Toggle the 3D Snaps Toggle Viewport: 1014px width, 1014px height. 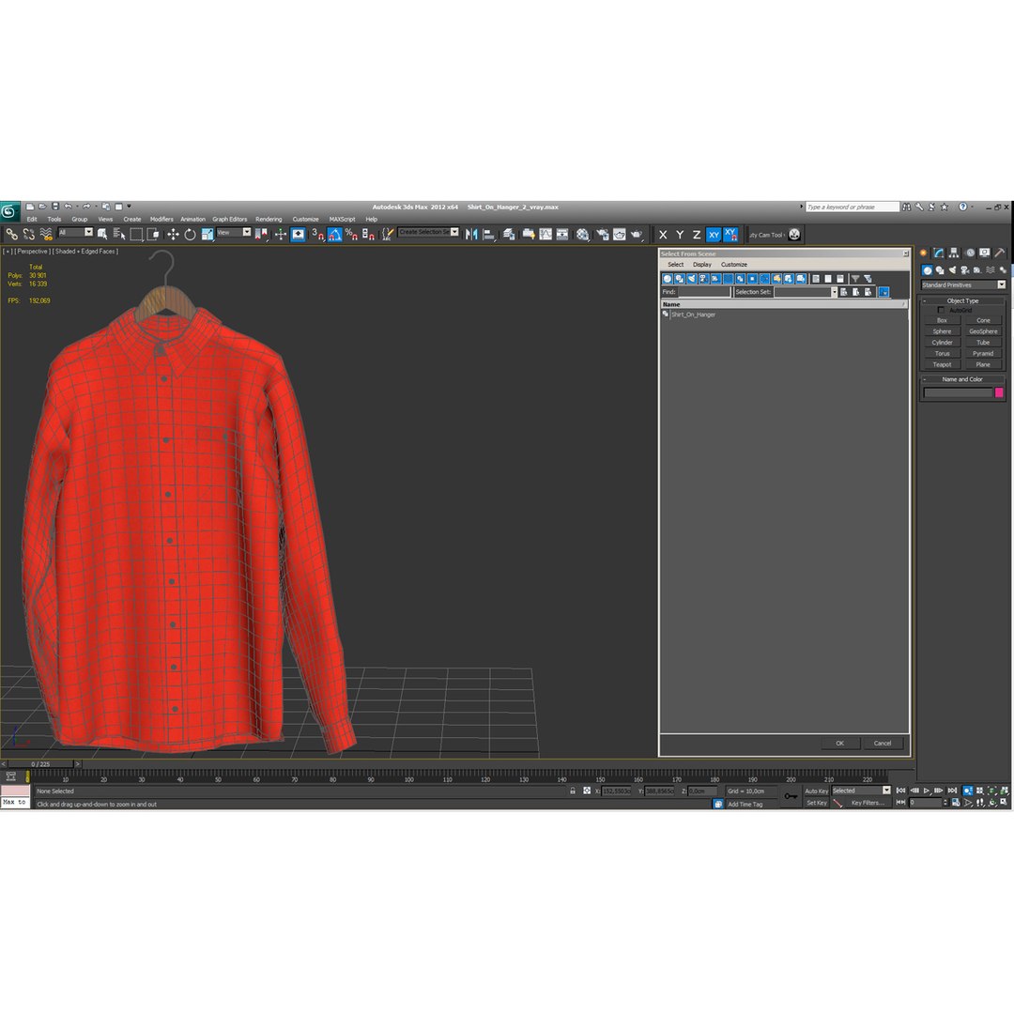click(317, 234)
